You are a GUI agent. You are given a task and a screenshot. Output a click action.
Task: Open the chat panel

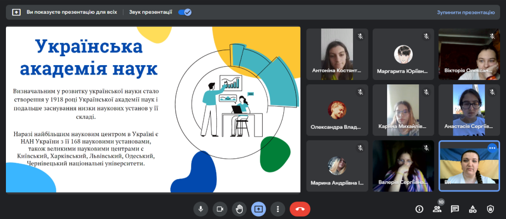[455, 209]
